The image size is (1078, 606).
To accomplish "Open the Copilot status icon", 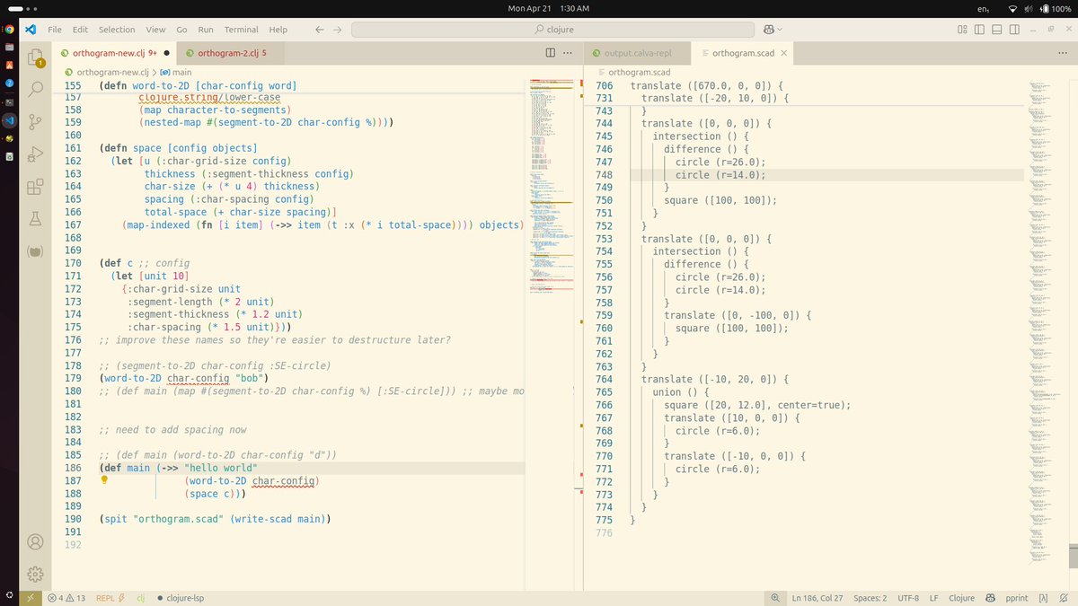I will 991,598.
